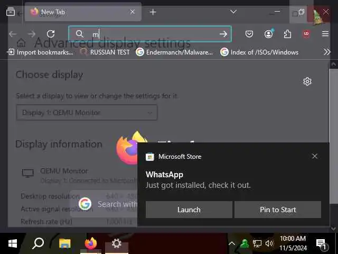Dismiss the Microsoft Store notification
338x254 pixels.
[x=315, y=156]
